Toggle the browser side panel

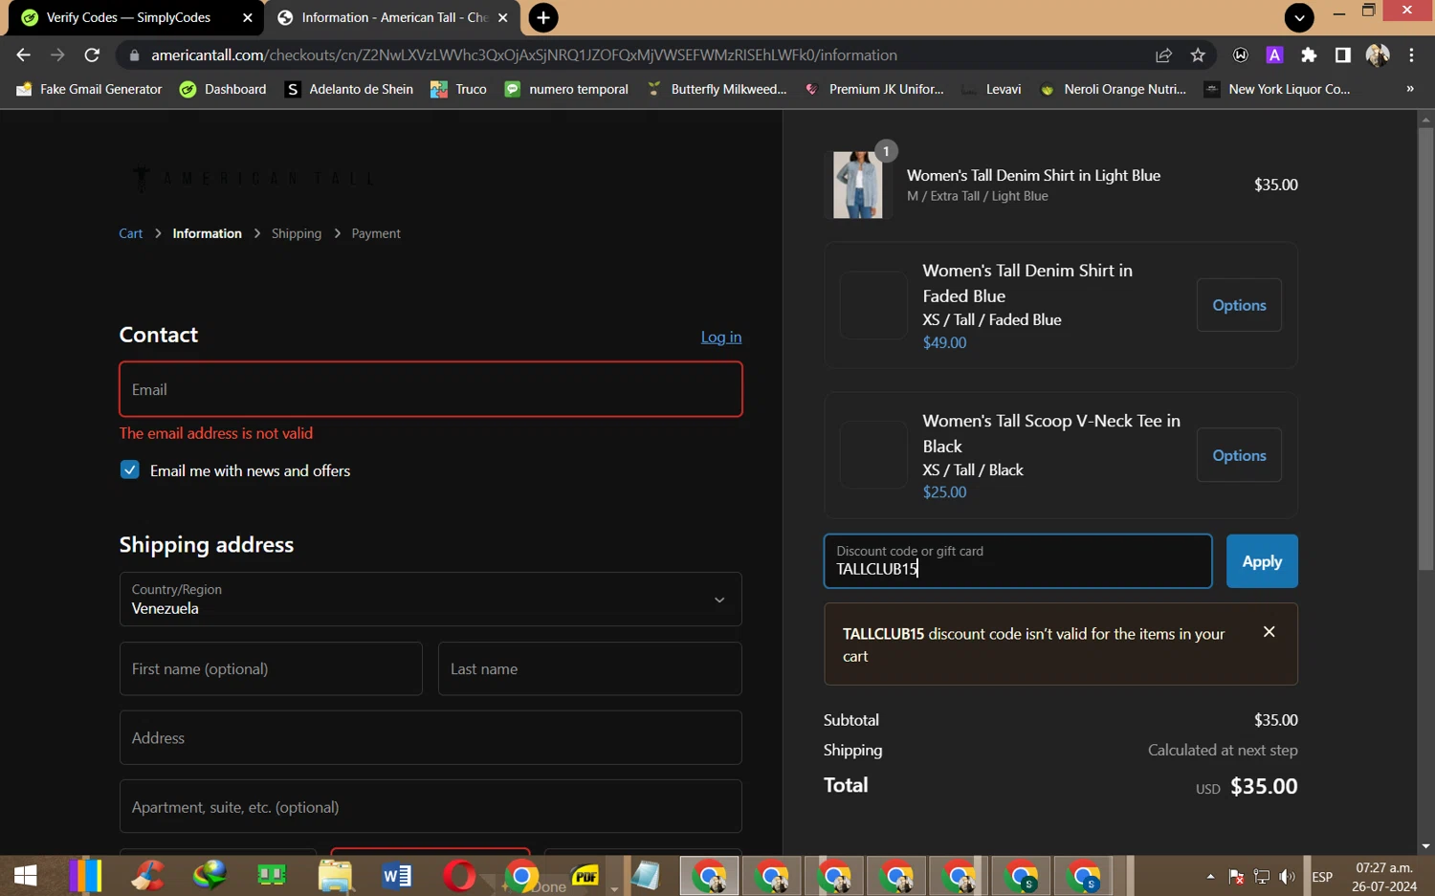[x=1343, y=55]
